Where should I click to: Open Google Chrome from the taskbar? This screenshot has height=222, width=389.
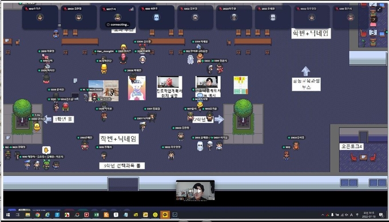point(37,215)
